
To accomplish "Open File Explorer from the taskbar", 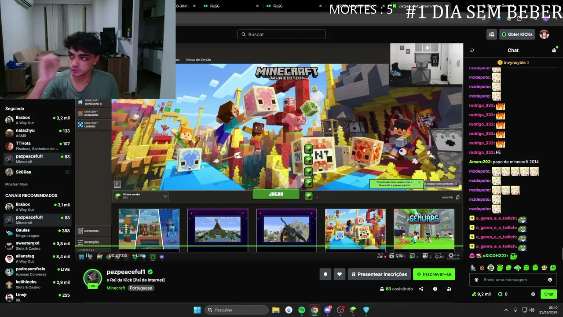I will pos(276,310).
